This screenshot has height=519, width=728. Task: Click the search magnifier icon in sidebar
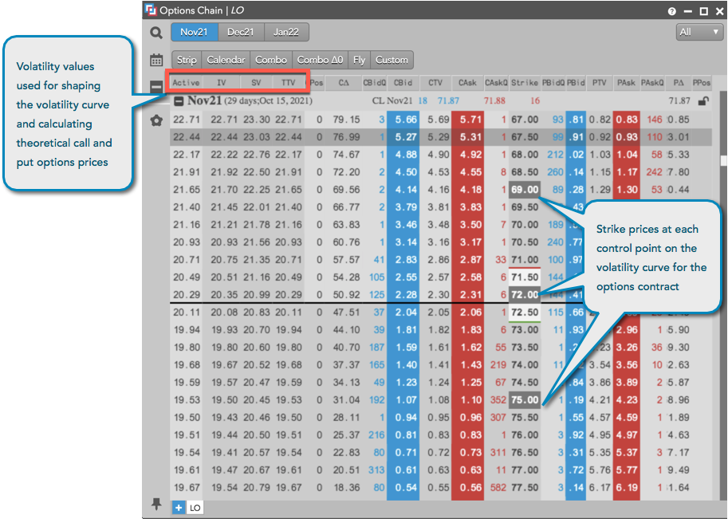coord(156,33)
